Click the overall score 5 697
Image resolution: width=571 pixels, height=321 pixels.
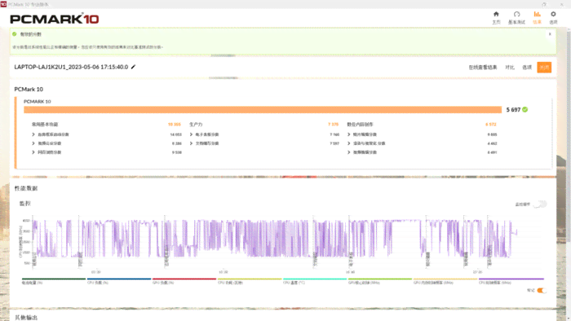tap(513, 109)
